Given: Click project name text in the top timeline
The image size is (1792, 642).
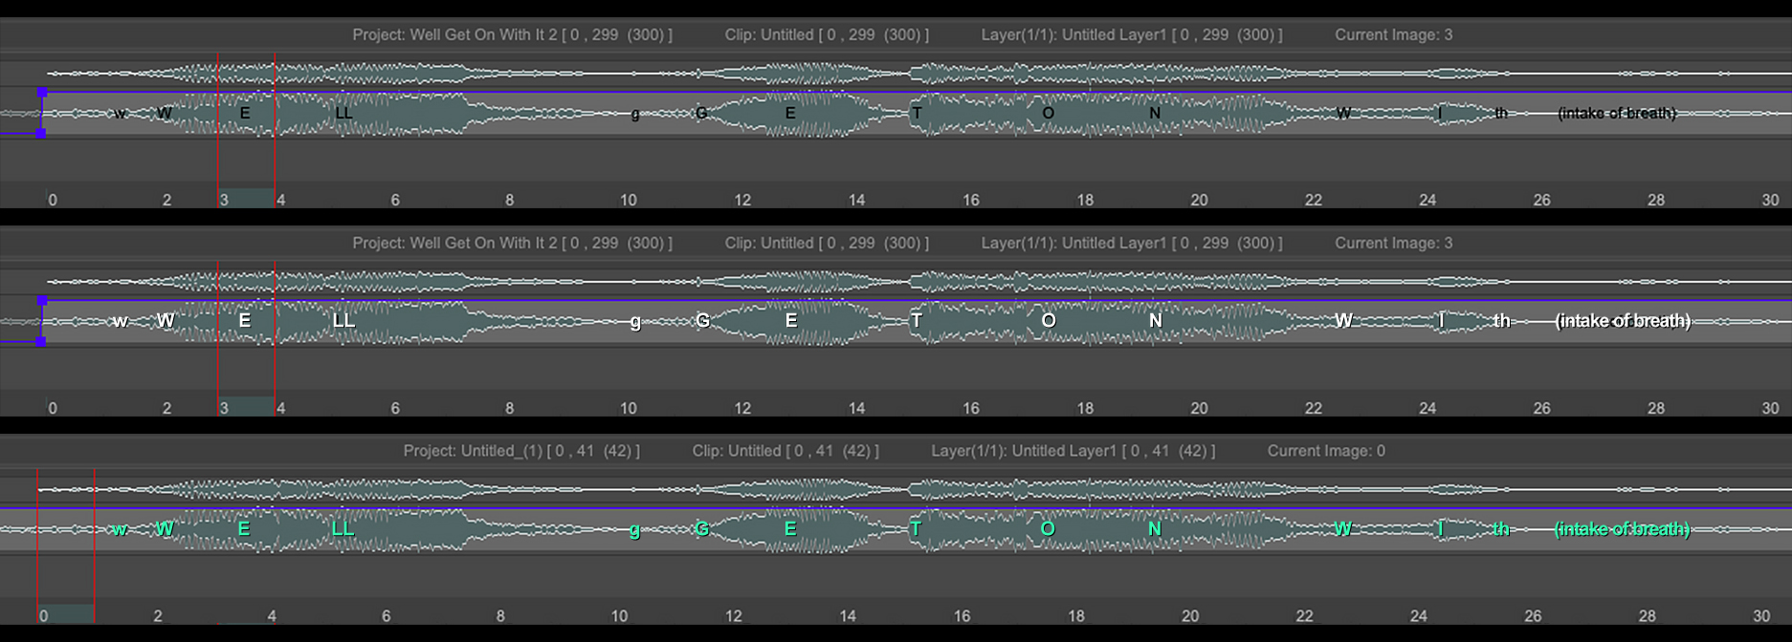Looking at the screenshot, I should pos(512,34).
